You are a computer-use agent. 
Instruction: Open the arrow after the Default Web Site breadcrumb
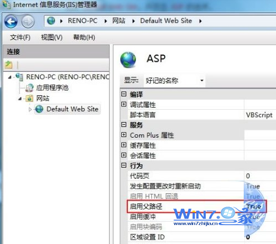tap(200, 21)
